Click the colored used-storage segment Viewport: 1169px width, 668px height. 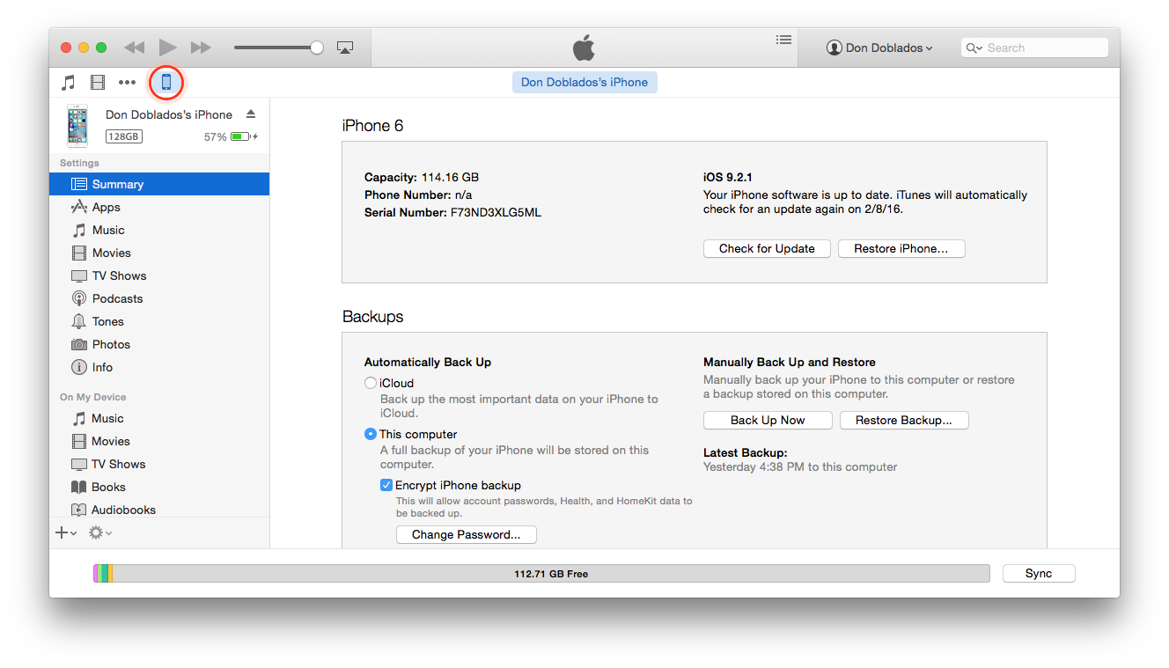[x=103, y=573]
